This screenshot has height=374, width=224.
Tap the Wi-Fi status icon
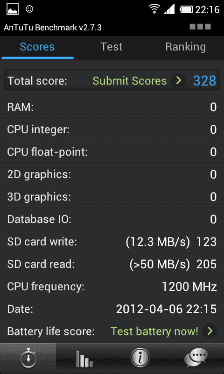[x=154, y=9]
